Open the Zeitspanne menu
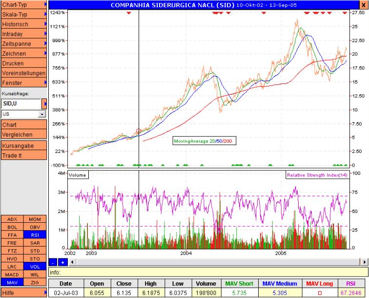The image size is (369, 298). click(24, 44)
